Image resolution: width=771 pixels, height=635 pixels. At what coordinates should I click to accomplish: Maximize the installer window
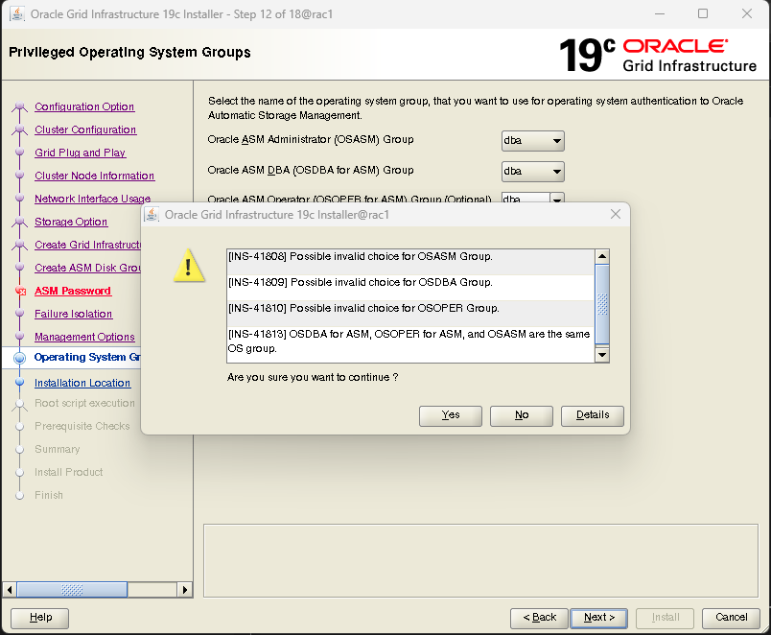[703, 13]
